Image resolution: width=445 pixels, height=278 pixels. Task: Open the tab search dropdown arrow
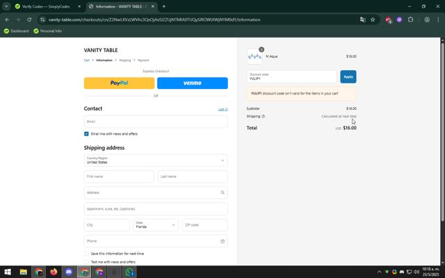click(x=6, y=6)
